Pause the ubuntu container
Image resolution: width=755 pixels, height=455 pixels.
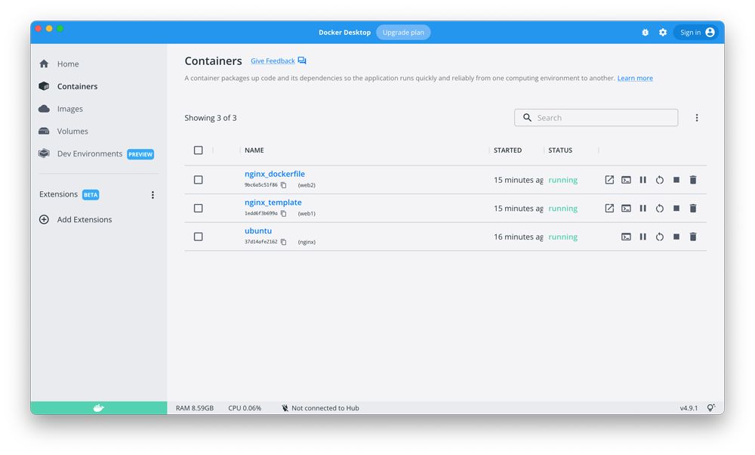643,237
